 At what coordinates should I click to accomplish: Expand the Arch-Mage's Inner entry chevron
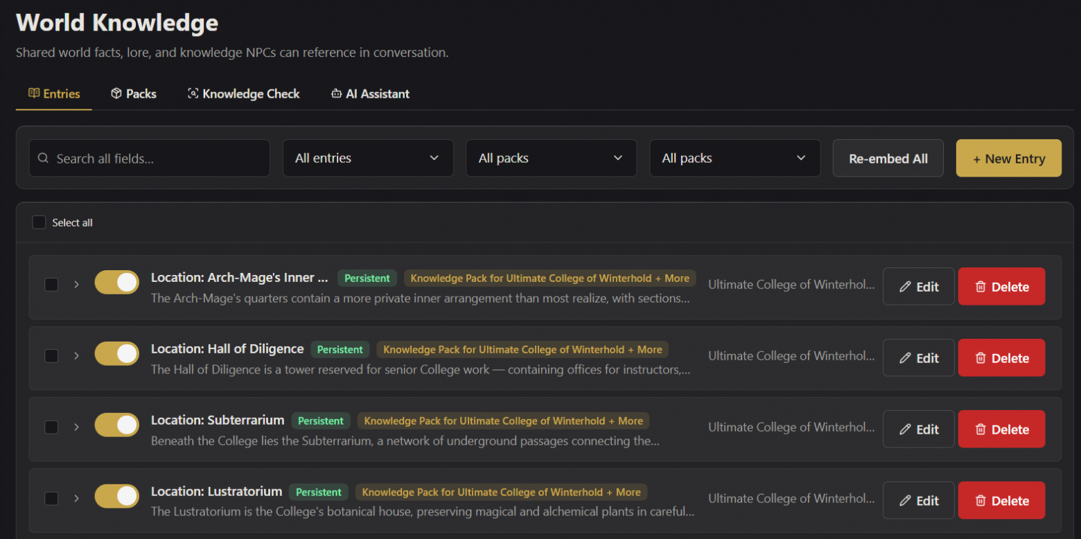click(x=76, y=285)
